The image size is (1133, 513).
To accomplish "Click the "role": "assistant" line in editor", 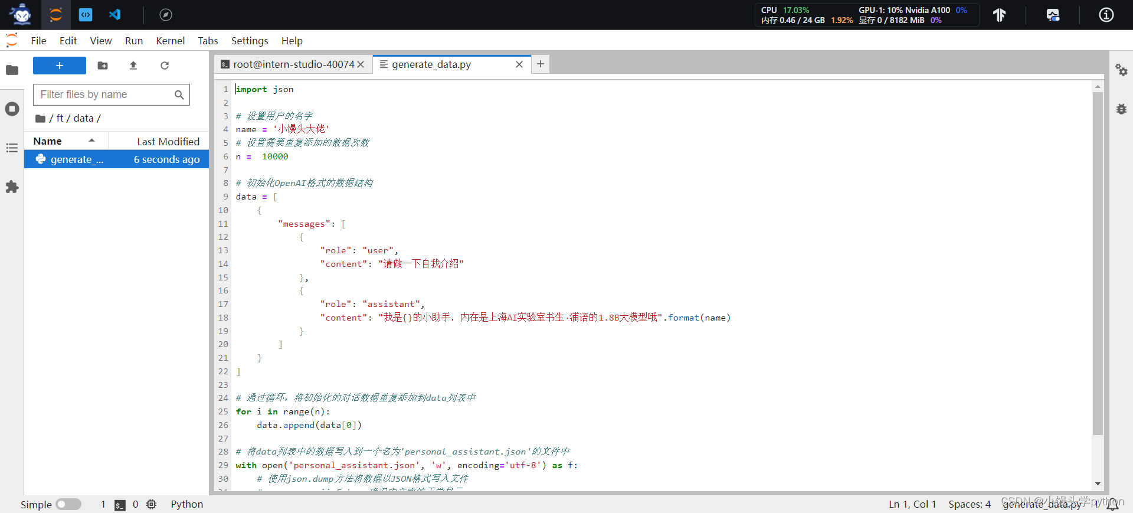I will click(372, 304).
